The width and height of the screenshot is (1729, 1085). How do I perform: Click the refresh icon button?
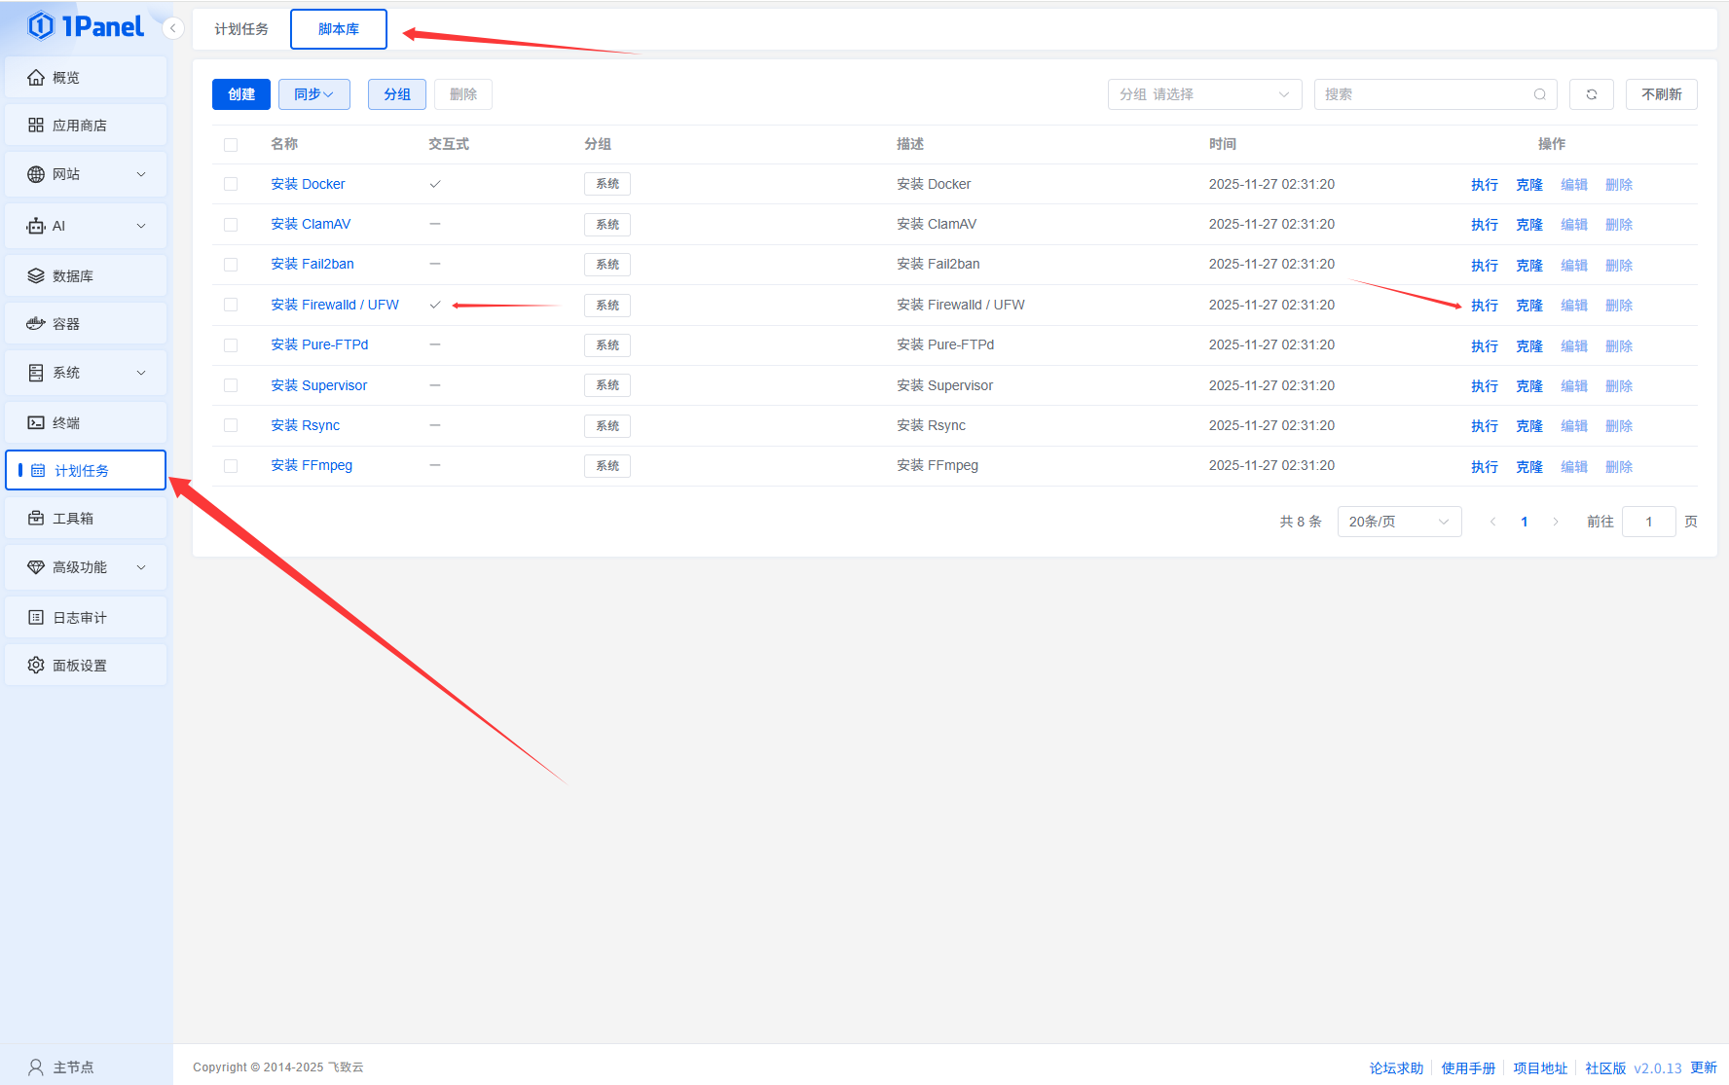coord(1592,94)
